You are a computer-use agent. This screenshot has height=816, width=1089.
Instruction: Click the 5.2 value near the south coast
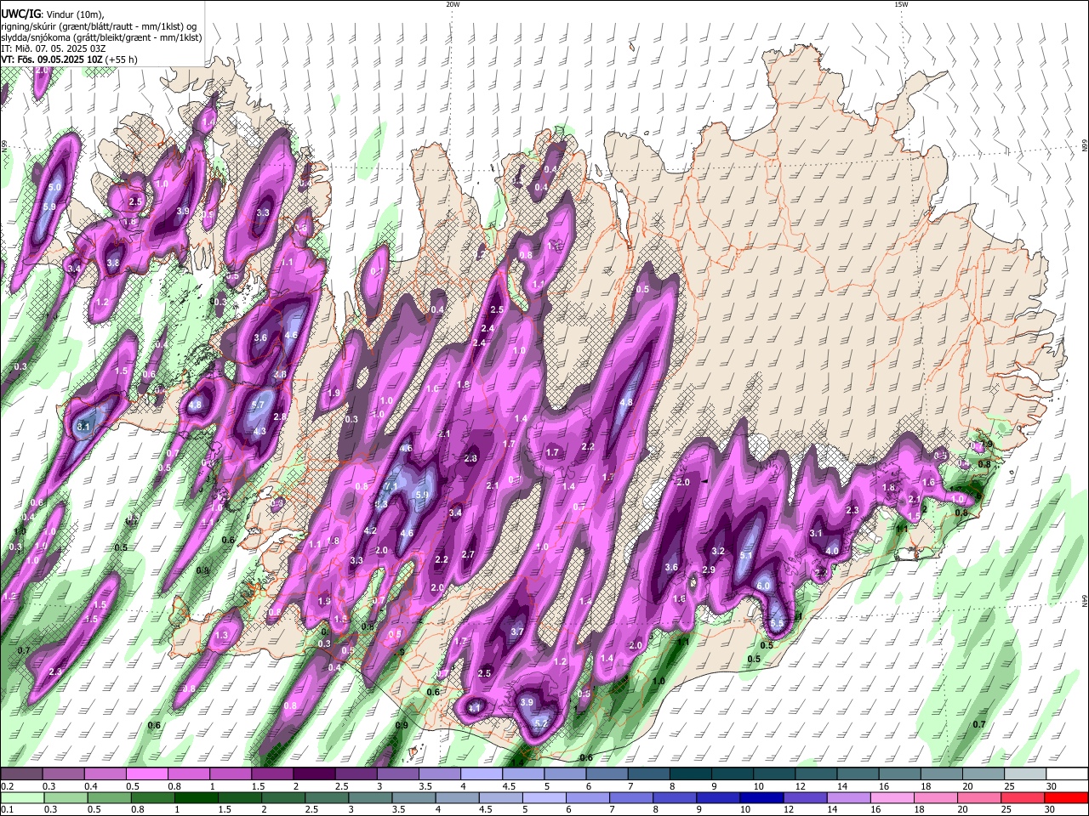tap(541, 722)
